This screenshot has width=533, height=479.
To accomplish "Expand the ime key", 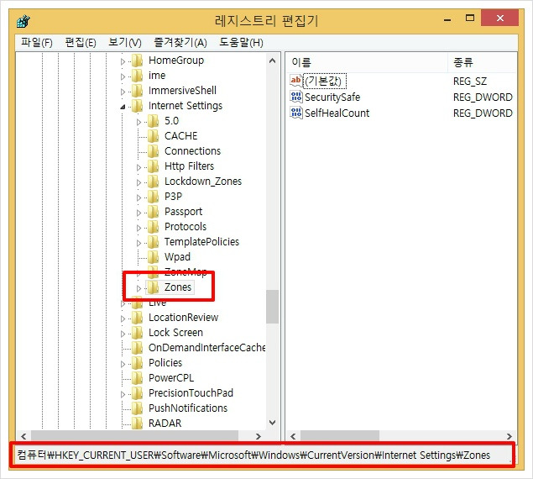I will [123, 76].
